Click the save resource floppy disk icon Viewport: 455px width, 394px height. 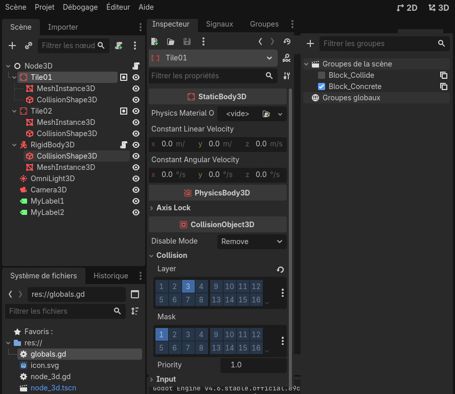click(x=187, y=41)
